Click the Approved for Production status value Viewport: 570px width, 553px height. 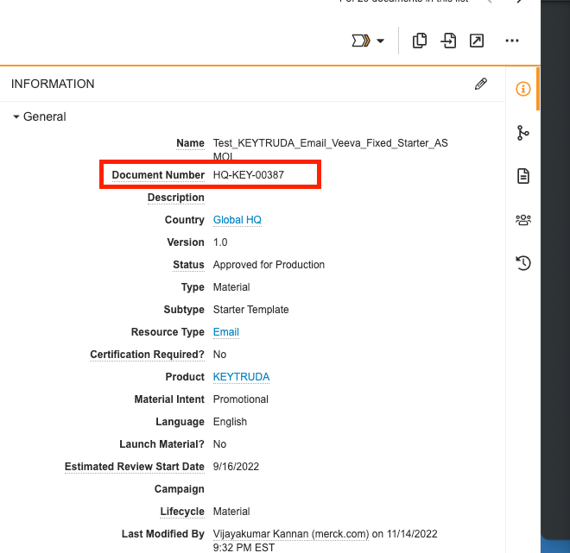click(269, 265)
